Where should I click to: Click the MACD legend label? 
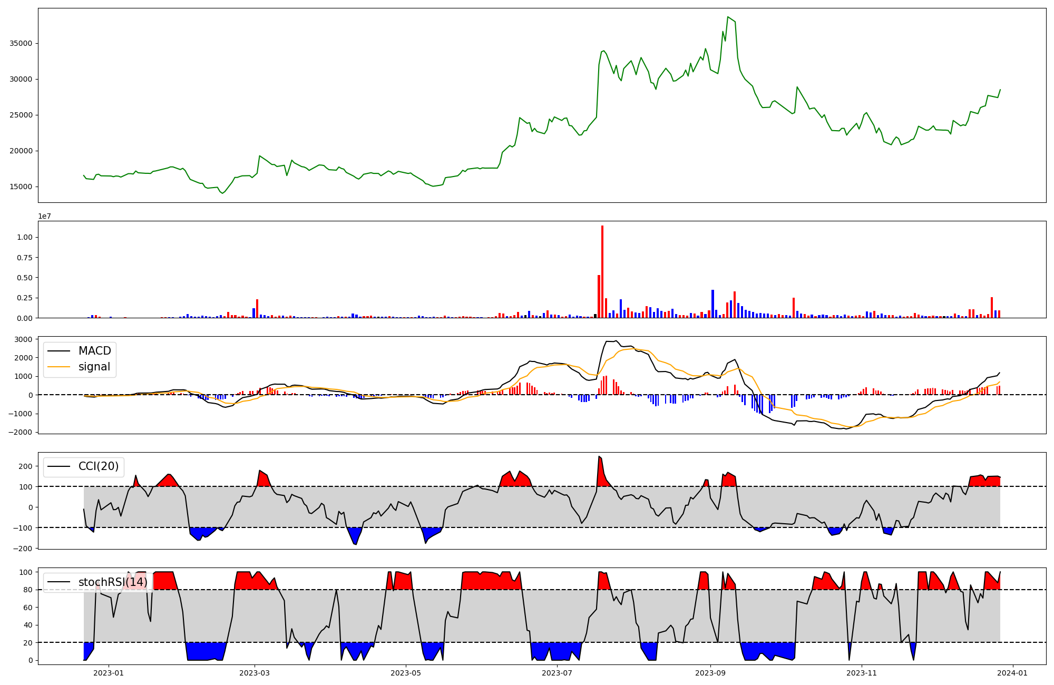pos(94,351)
